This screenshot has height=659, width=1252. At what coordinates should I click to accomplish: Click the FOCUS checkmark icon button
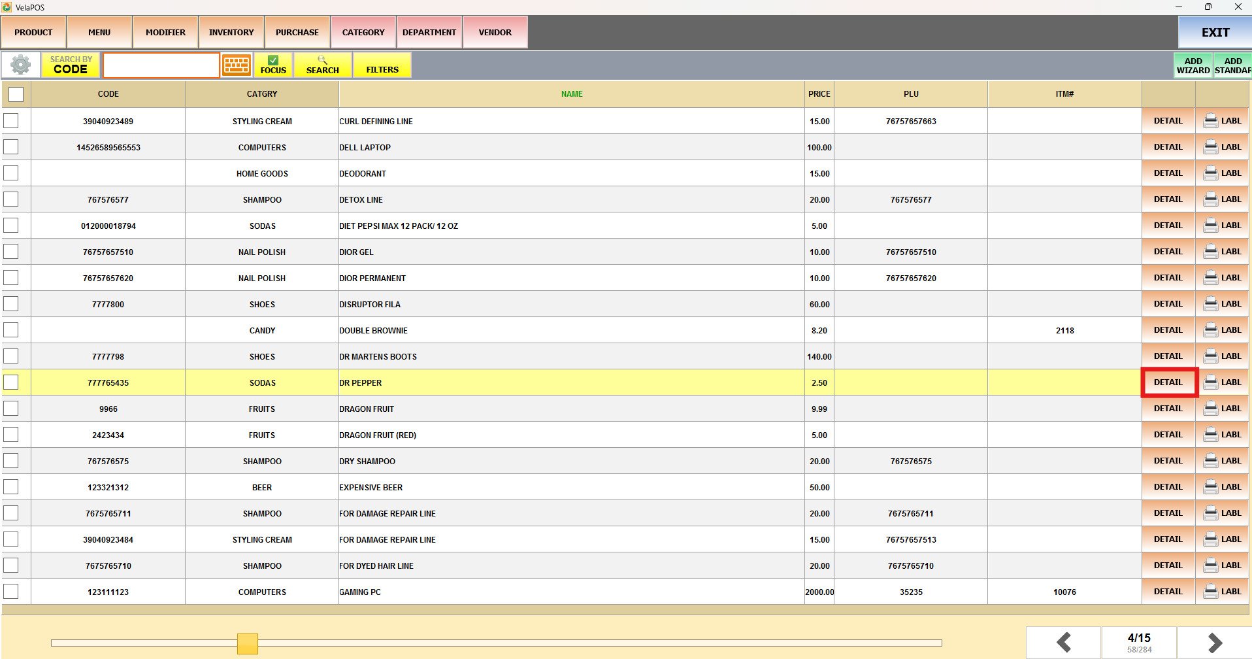click(273, 65)
